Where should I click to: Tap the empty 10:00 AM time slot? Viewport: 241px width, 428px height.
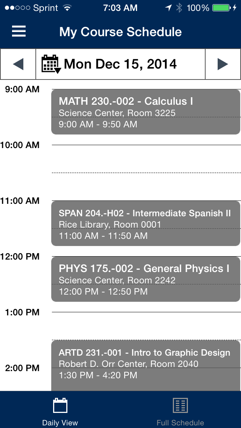(x=146, y=173)
